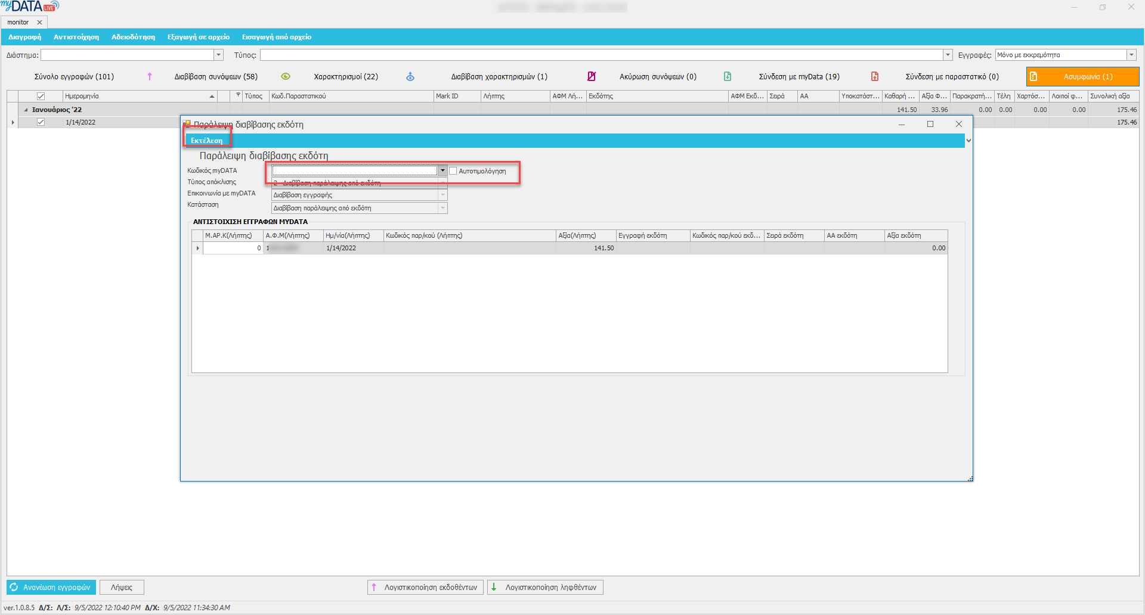Uncheck the 1/14/2022 row checkbox
Screen dimensions: 1145x615
(41, 122)
